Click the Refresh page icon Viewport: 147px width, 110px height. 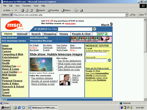(27, 10)
